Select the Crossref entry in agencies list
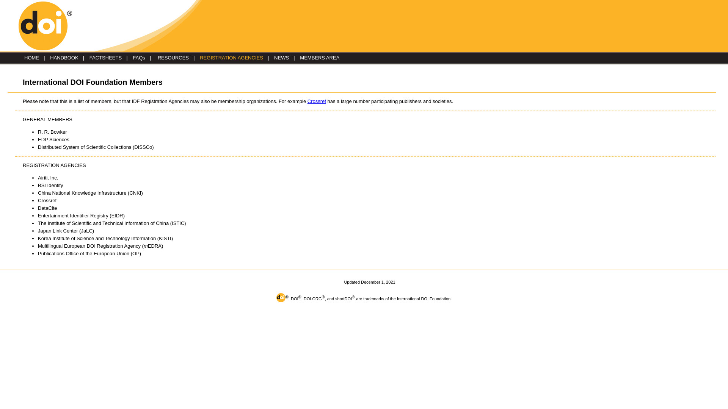Screen dimensions: 728x409 tap(47, 201)
